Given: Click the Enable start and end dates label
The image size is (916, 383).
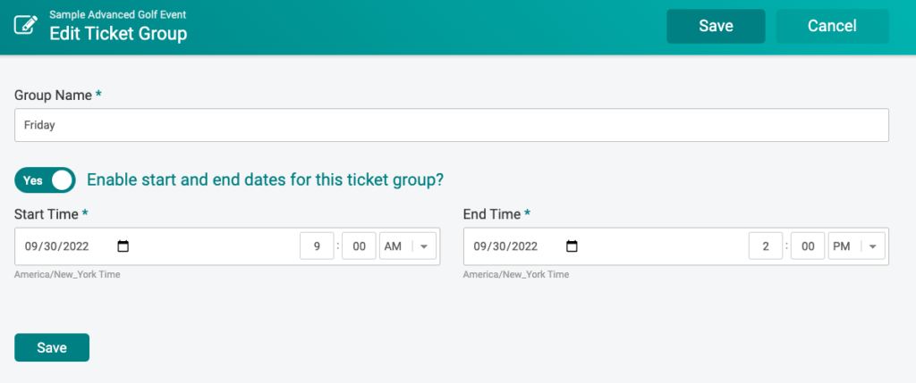Looking at the screenshot, I should [x=265, y=180].
